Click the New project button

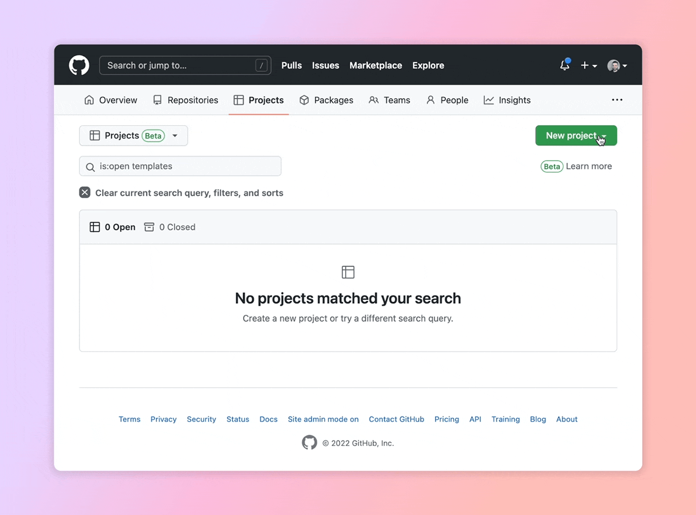coord(570,135)
